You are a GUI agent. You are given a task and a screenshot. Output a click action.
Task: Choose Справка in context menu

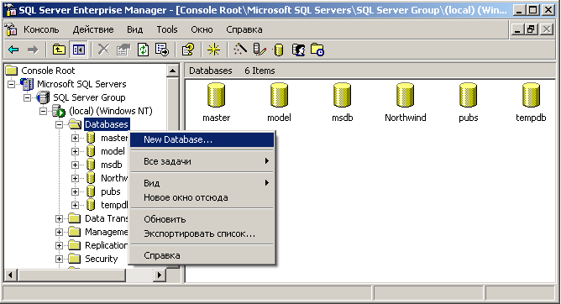[202, 255]
